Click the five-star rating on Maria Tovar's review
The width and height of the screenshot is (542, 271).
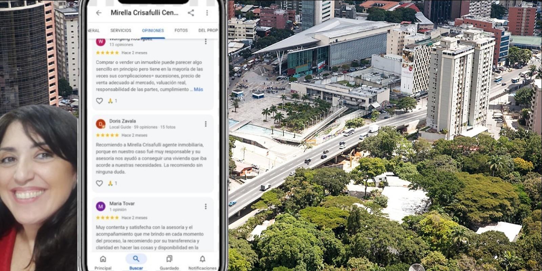pos(107,218)
